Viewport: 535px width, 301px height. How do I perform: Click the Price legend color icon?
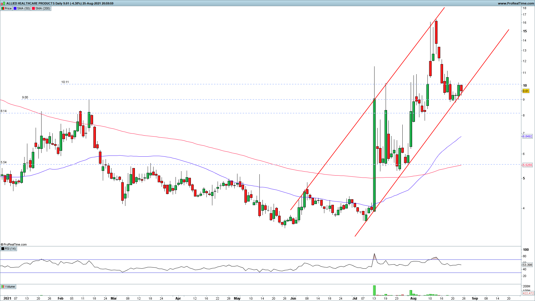pos(3,8)
